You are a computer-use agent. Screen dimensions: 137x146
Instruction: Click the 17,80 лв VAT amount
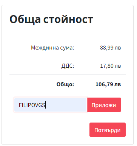coord(111,66)
